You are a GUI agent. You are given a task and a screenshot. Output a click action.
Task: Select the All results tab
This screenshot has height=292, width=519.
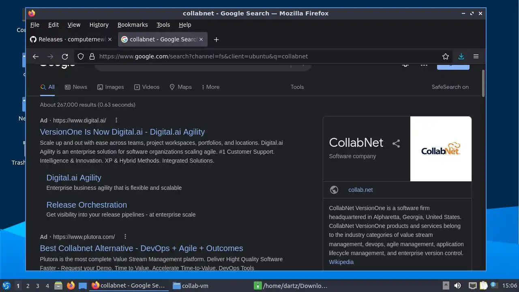point(47,87)
